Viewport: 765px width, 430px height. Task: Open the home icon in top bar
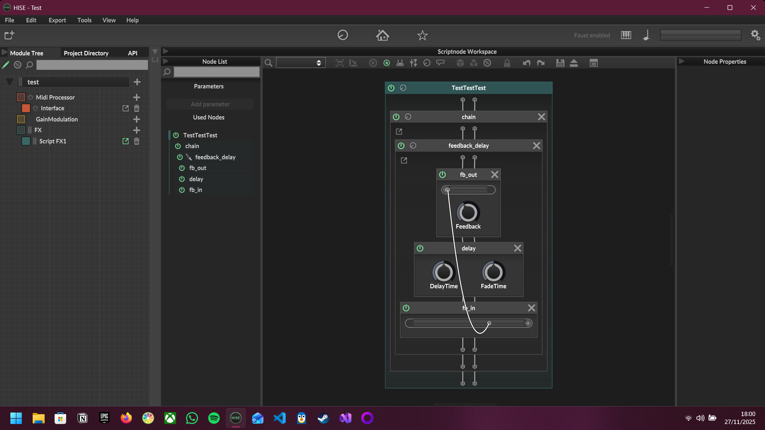coord(382,35)
